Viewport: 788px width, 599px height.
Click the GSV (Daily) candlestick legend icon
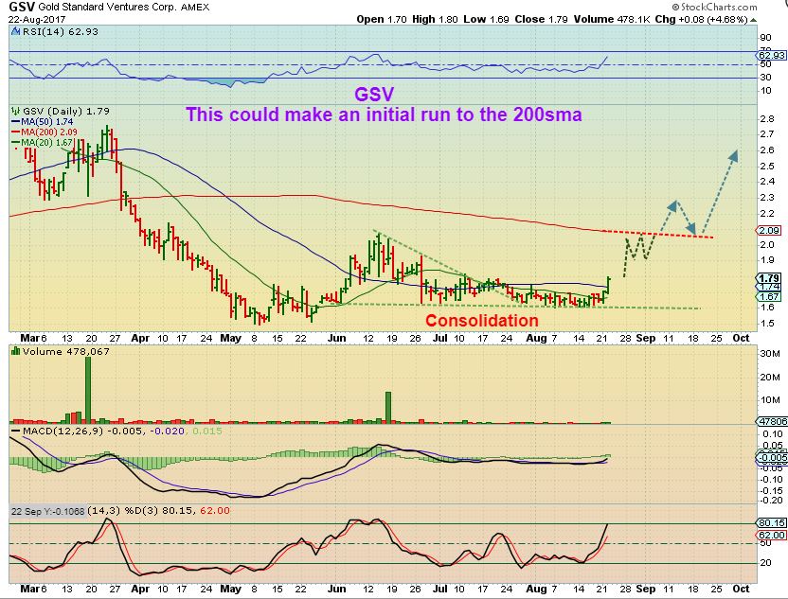point(15,111)
